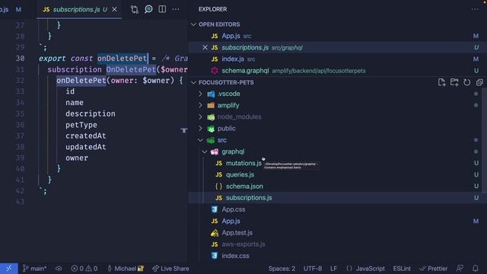Viewport: 487px width, 274px height.
Task: Collapse all folders in the Explorer
Action: coord(479,82)
